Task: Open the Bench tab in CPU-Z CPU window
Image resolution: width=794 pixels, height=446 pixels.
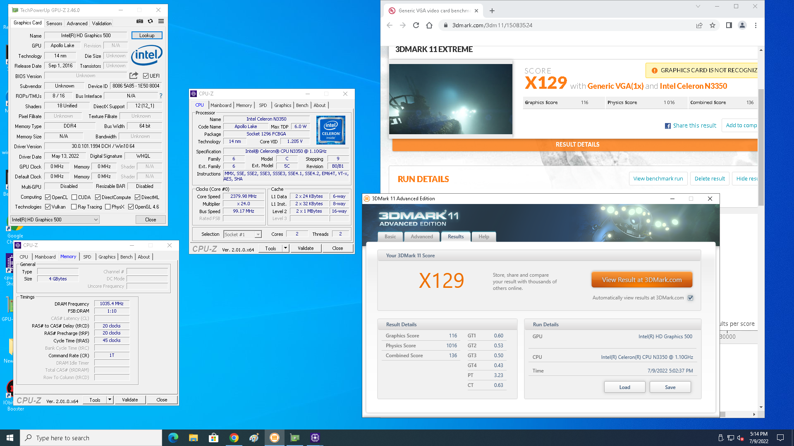Action: click(x=302, y=105)
